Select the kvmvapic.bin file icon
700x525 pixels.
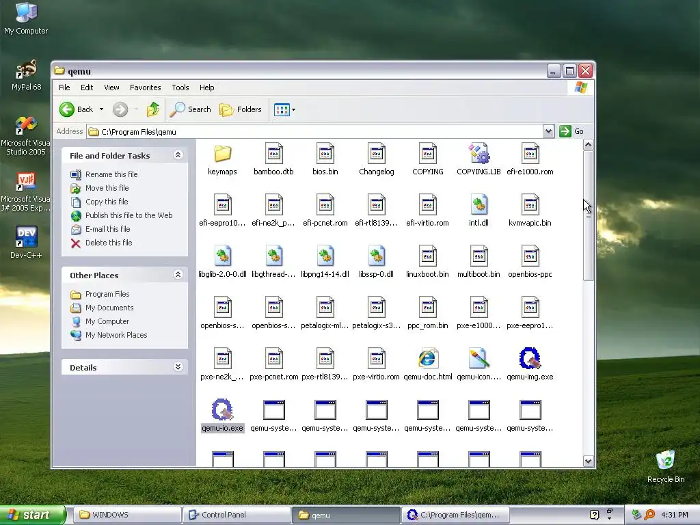(530, 205)
